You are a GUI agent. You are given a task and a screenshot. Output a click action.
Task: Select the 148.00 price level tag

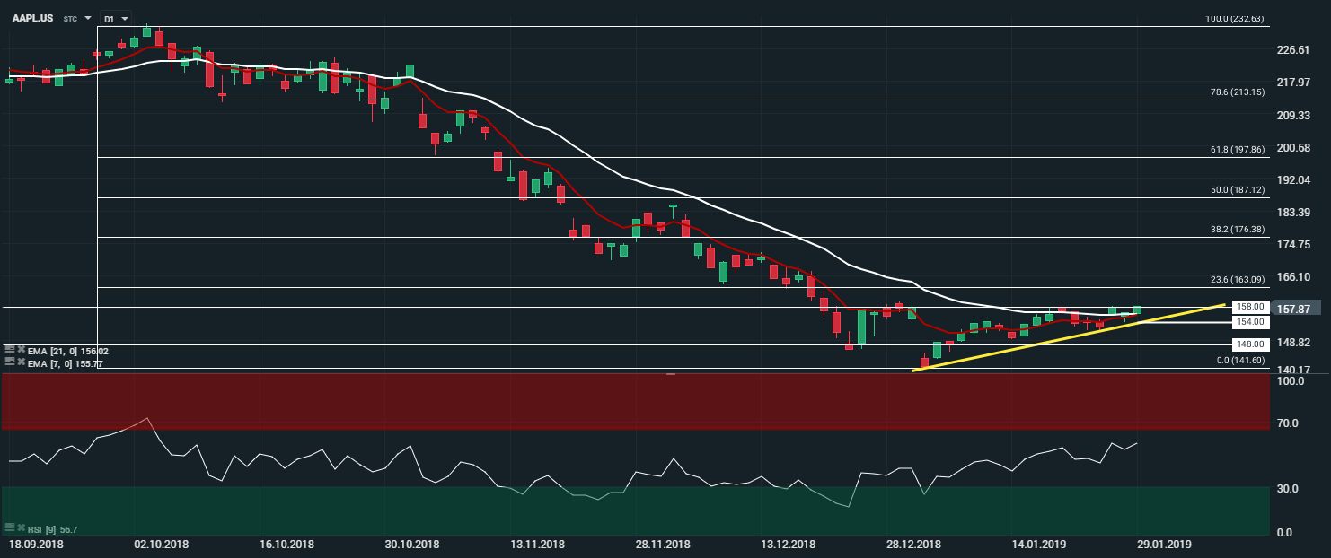point(1251,344)
